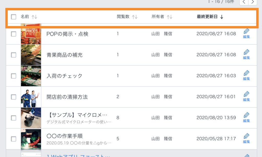Open edit icon for 青果商品の補充
This screenshot has width=262, height=157.
[246, 54]
